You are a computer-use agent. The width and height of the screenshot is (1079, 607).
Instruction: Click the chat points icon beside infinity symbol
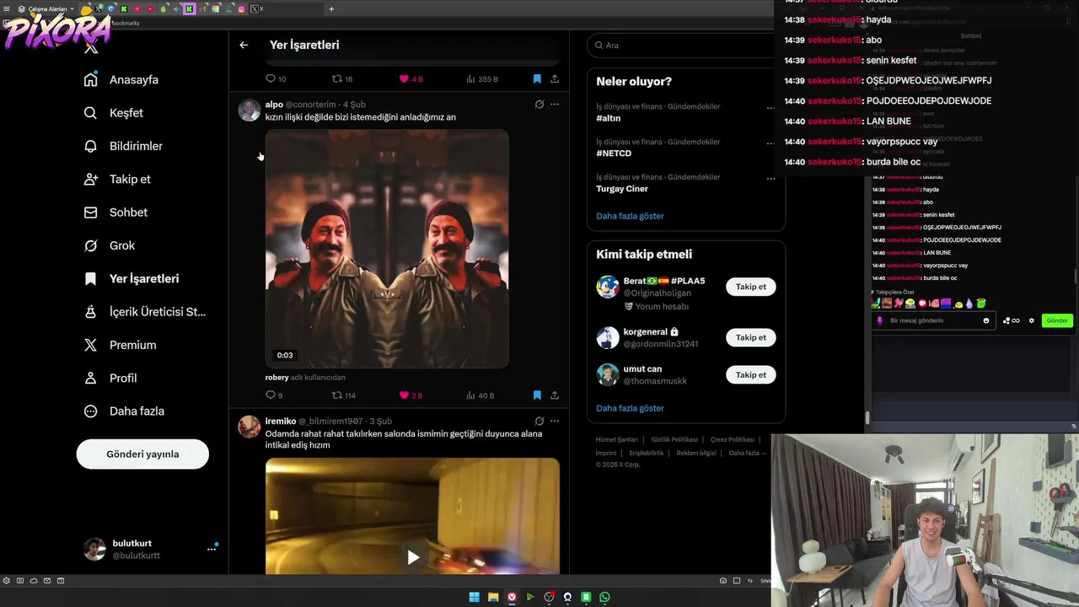pos(1007,320)
